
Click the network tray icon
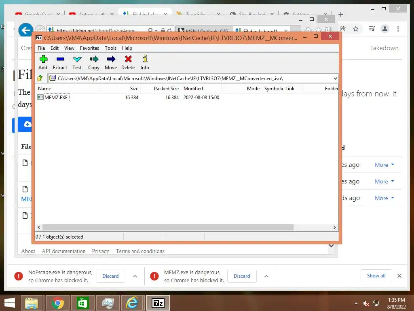point(376,304)
